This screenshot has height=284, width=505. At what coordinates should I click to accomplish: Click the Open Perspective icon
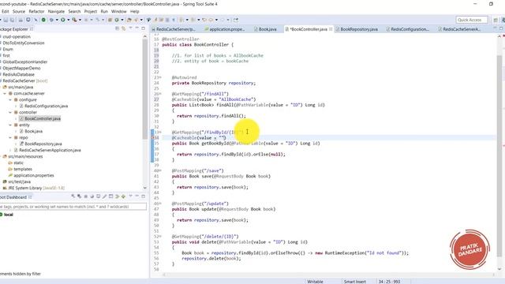tap(496, 20)
